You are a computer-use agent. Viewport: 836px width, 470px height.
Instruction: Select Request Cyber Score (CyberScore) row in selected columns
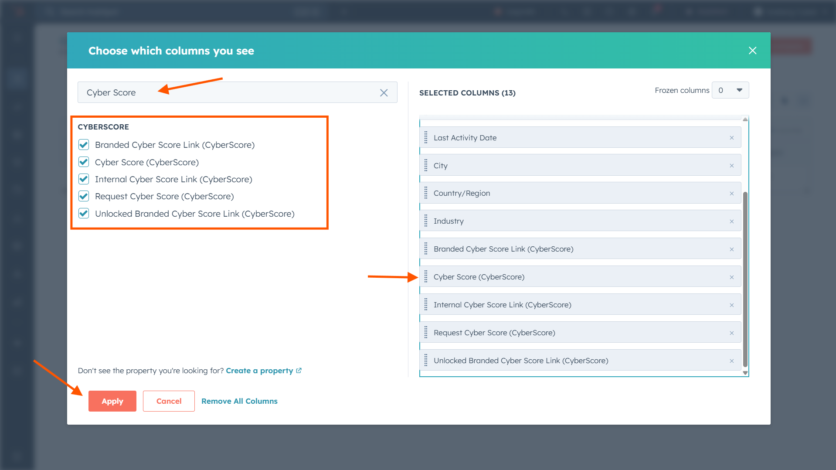(581, 333)
